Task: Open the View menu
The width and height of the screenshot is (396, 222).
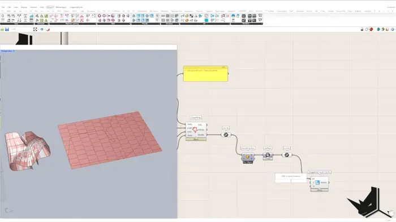Action: click(x=16, y=7)
